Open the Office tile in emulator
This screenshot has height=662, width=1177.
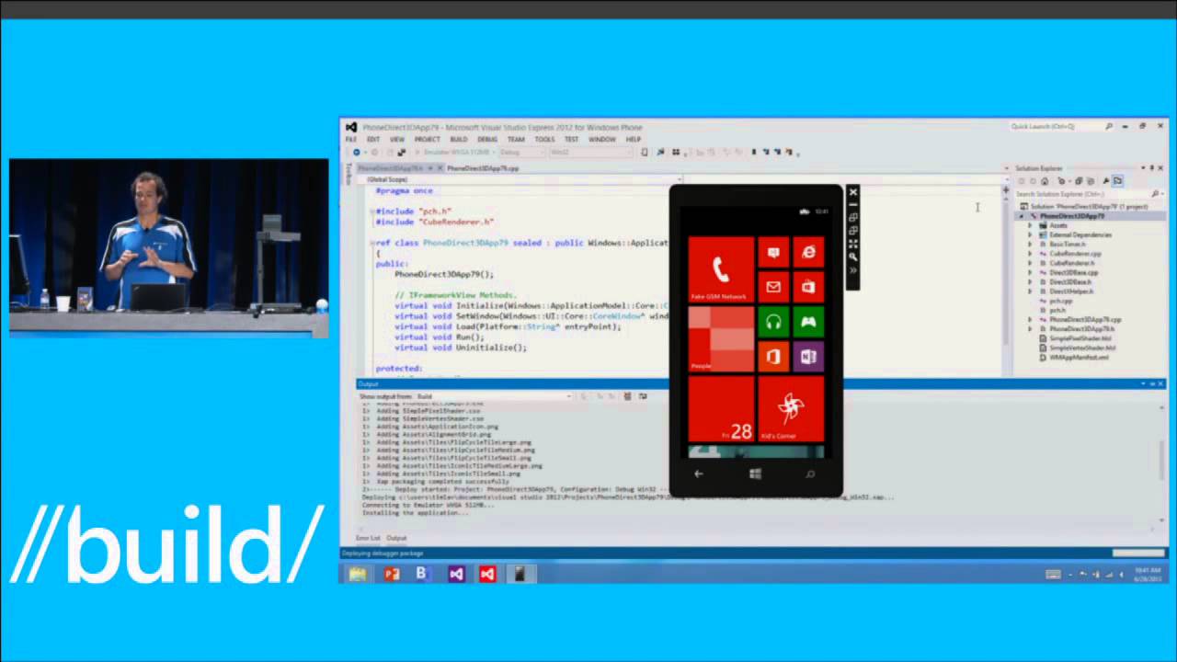click(x=773, y=357)
